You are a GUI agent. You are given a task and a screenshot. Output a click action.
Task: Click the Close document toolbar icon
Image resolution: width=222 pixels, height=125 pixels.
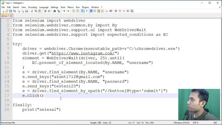[18, 11]
